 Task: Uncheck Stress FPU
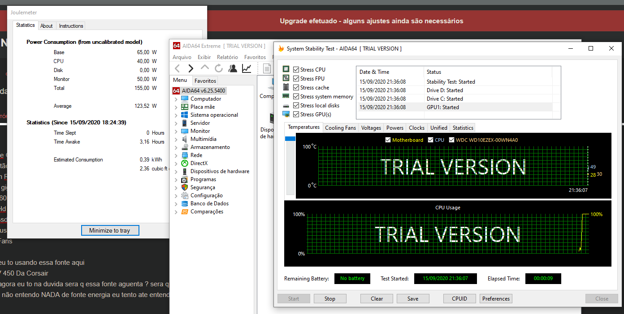point(296,79)
